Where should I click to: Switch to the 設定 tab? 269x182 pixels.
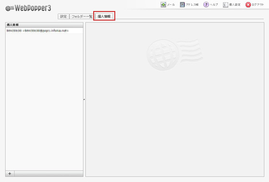coord(63,16)
